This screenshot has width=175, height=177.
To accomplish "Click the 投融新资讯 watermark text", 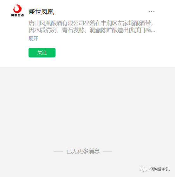I will point(159,169).
